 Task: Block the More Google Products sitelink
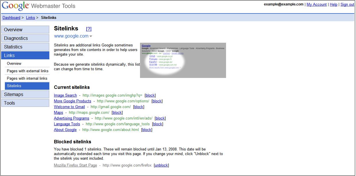(x=157, y=101)
